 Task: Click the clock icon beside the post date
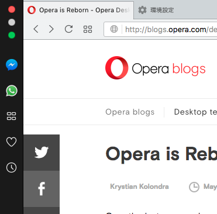pyautogui.click(x=194, y=187)
